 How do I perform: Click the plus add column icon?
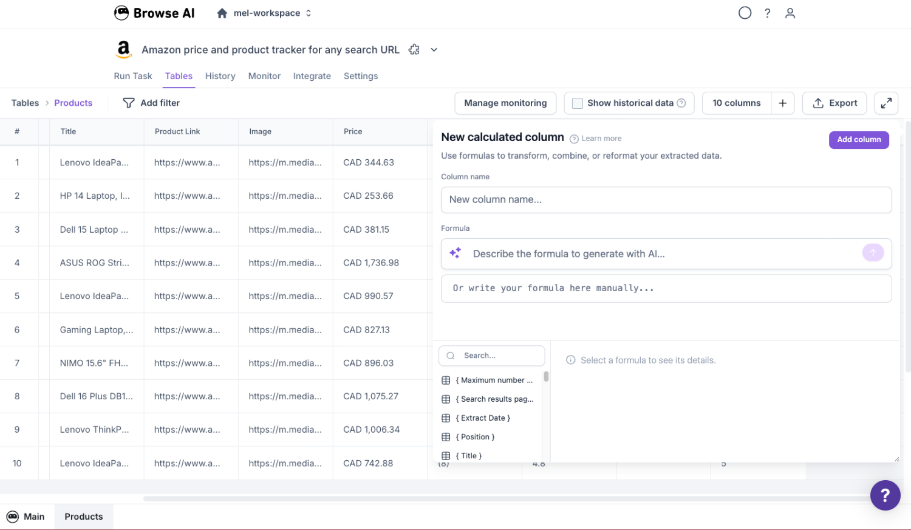click(x=783, y=103)
